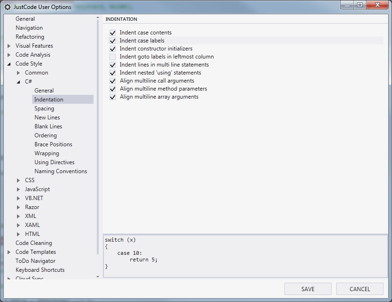Click the 'return 5;' line in the code preview
The image size is (392, 302).
[x=144, y=260]
